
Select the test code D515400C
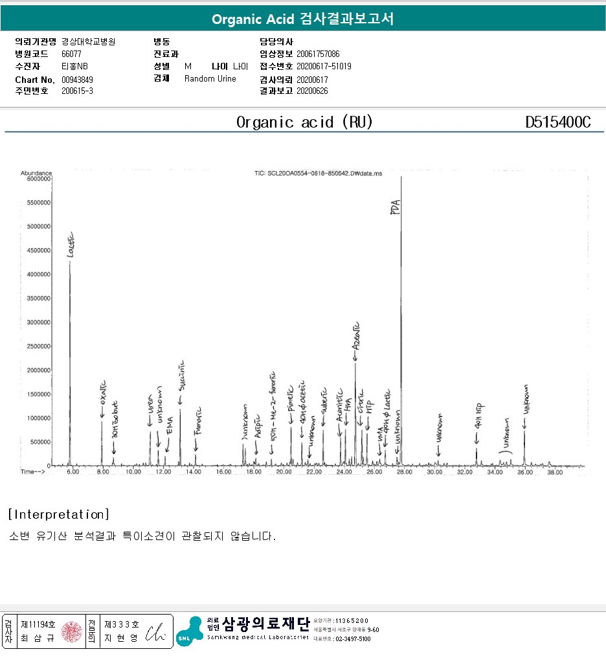point(558,122)
